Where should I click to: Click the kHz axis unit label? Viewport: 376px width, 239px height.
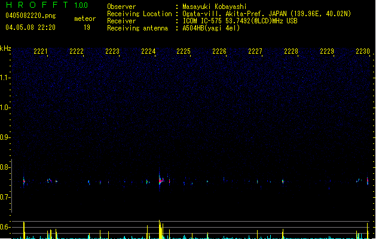[x=5, y=48]
